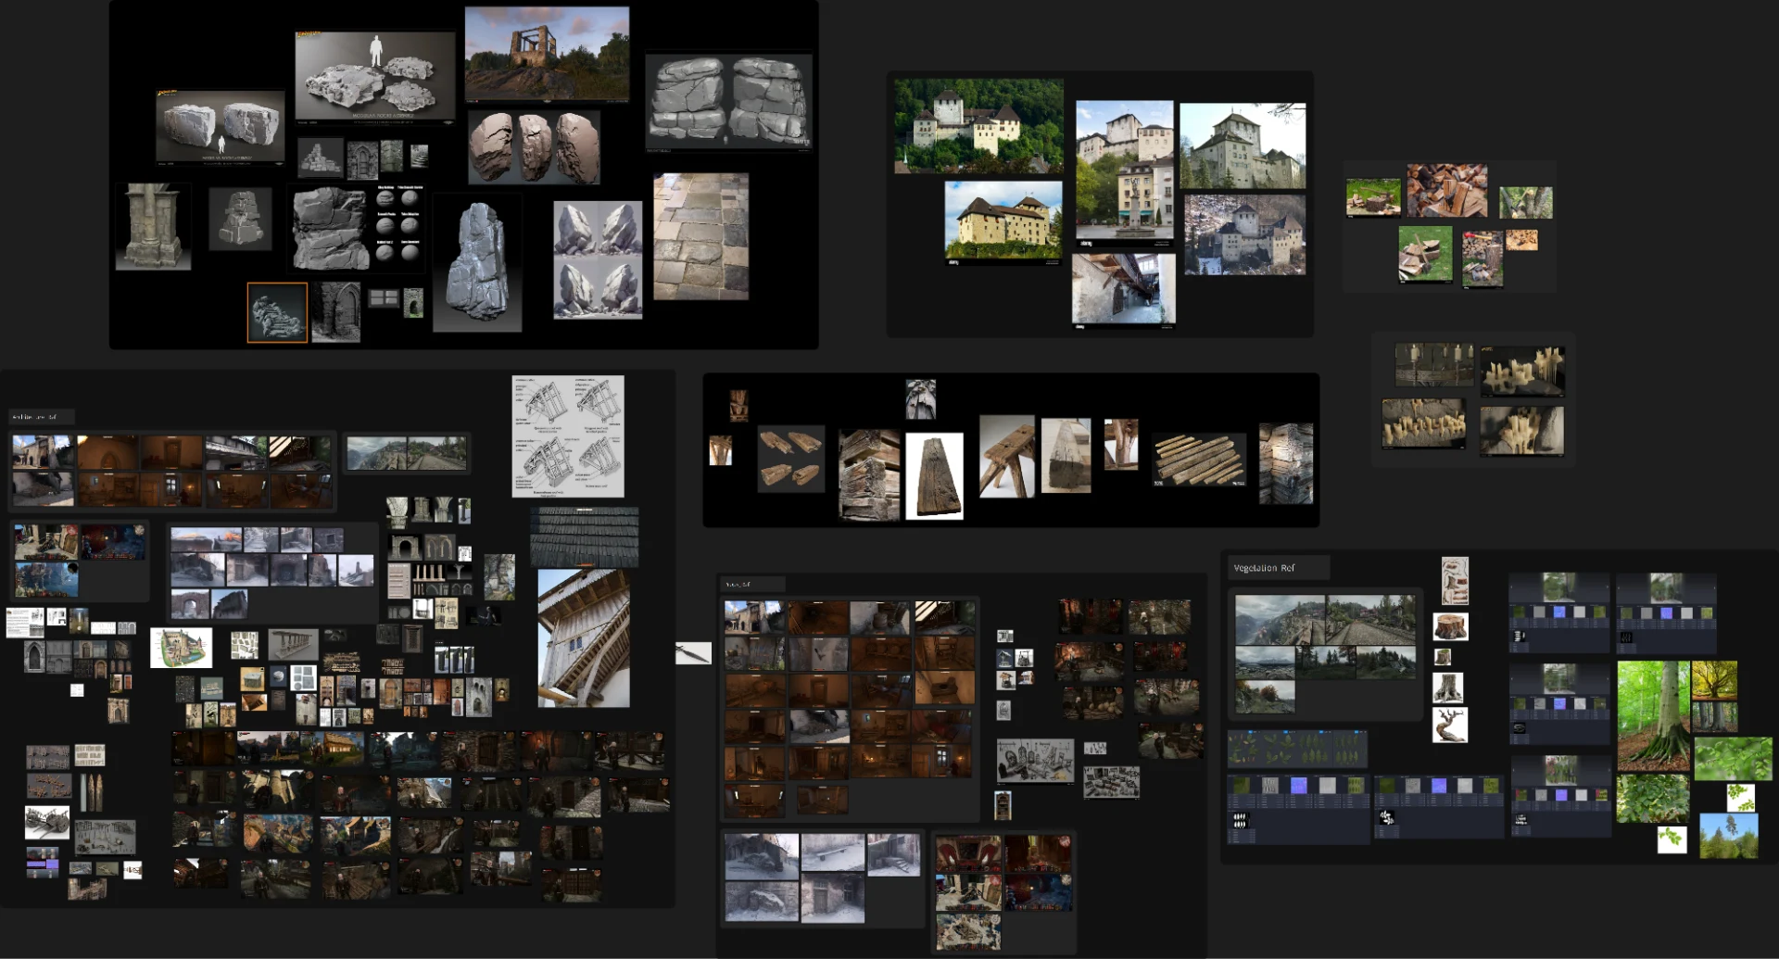
Task: Select the tree stump model render
Action: pyautogui.click(x=1450, y=626)
